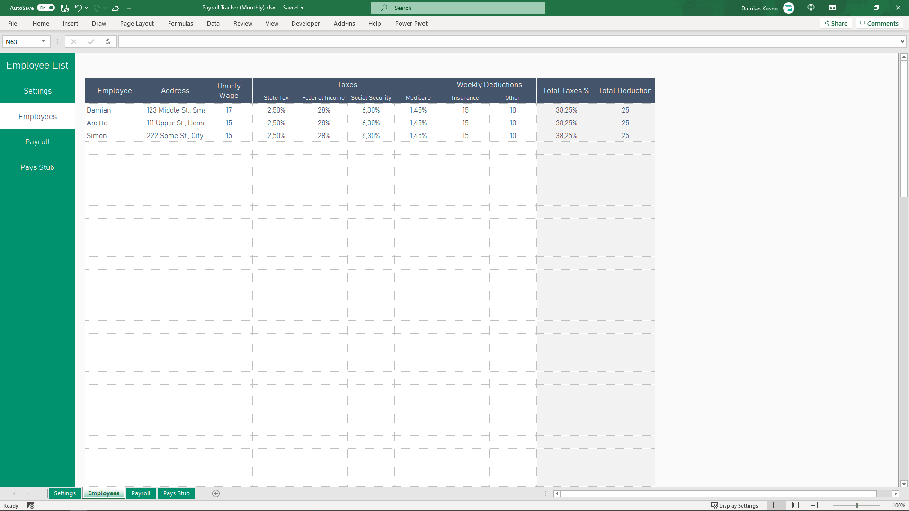Switch to Normal view icon
This screenshot has height=511, width=909.
tap(776, 505)
